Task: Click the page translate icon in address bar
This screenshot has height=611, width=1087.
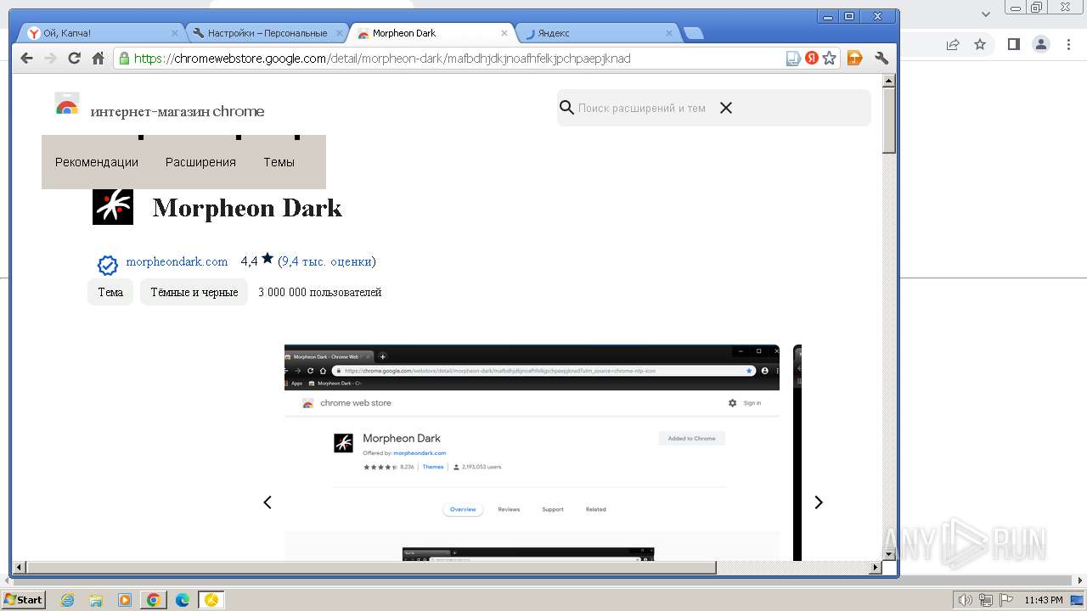Action: (x=793, y=59)
